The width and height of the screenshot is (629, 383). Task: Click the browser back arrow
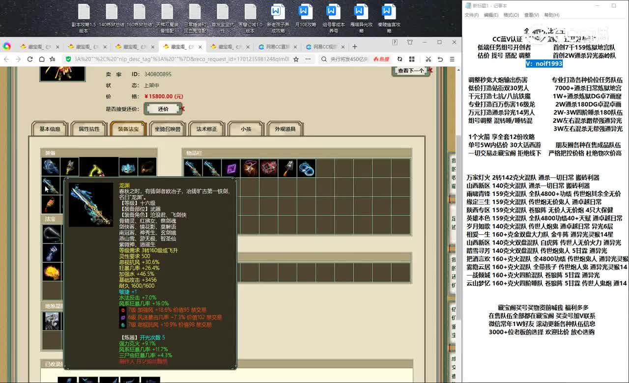click(x=6, y=59)
